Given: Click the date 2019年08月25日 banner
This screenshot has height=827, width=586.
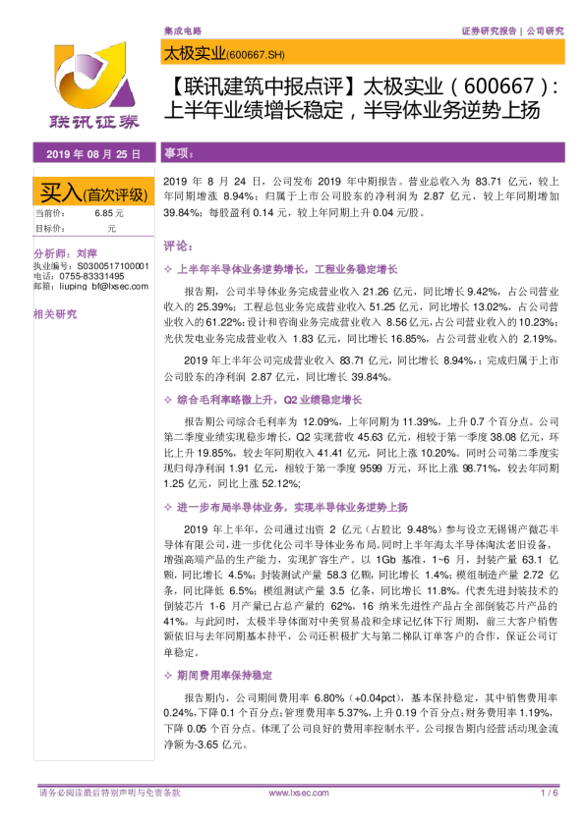Looking at the screenshot, I should tap(94, 153).
